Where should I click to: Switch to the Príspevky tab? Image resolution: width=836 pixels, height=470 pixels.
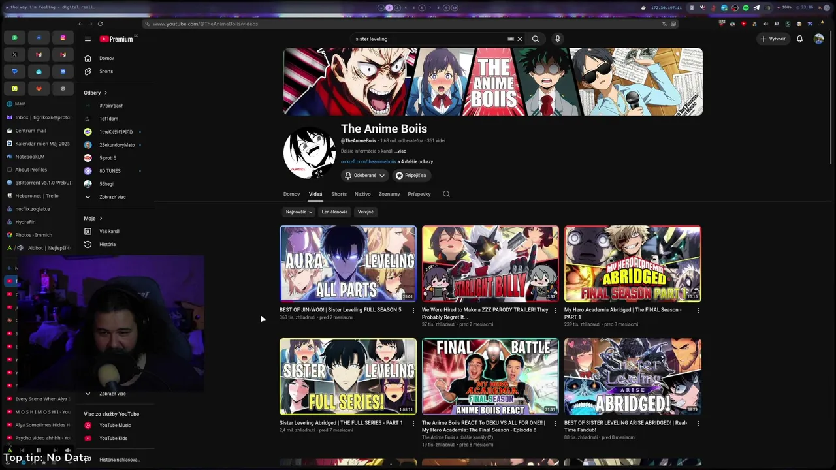click(x=419, y=194)
